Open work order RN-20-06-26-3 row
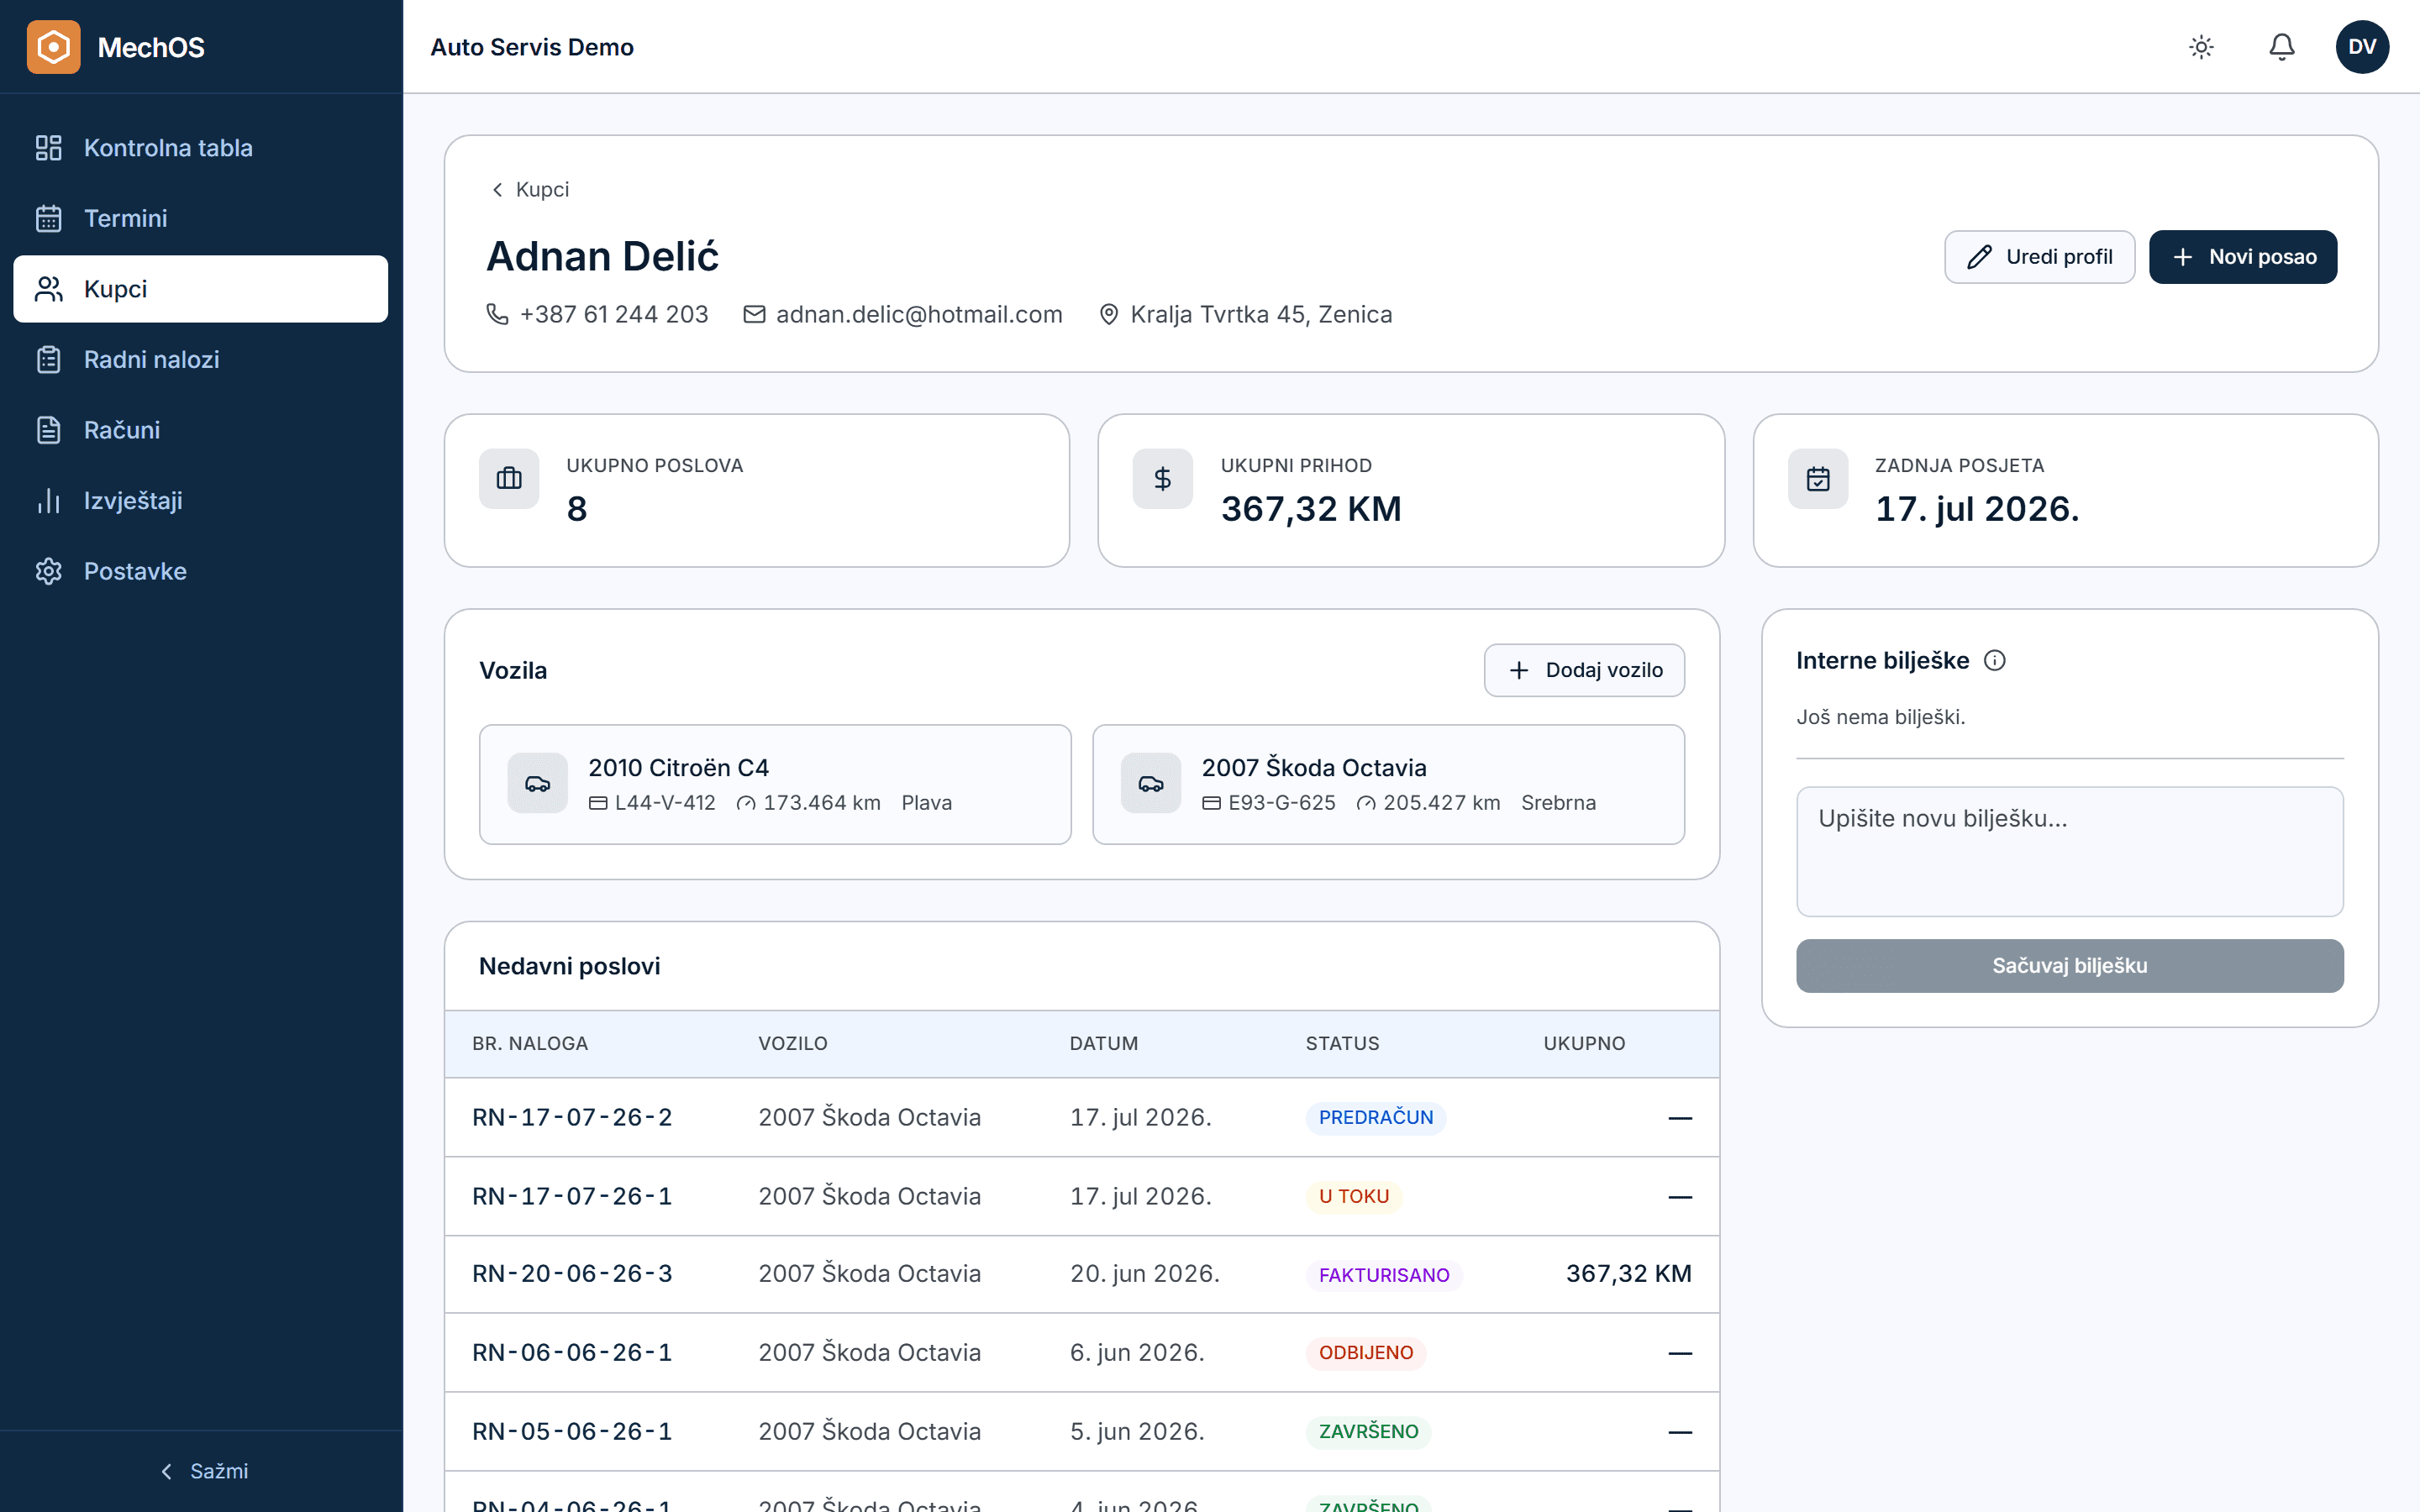The image size is (2420, 1512). pyautogui.click(x=1082, y=1274)
